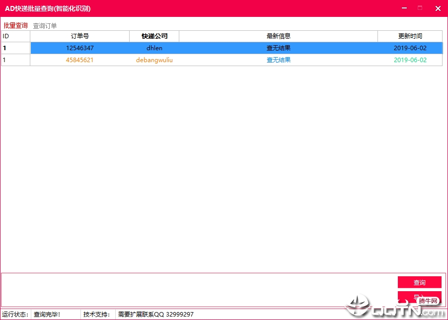This screenshot has width=448, height=320.
Task: Sort by the 订单号 column header
Action: coord(79,36)
